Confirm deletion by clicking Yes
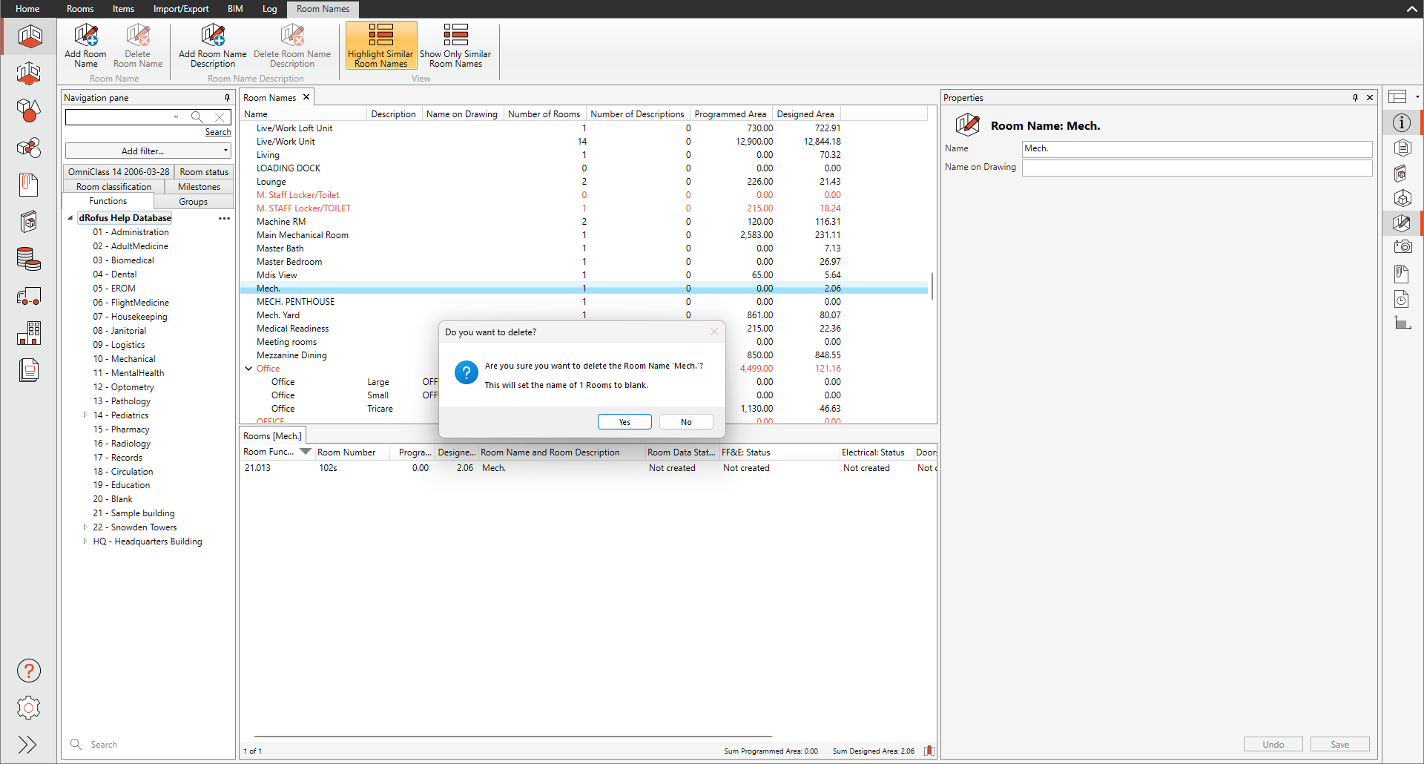 [x=624, y=422]
